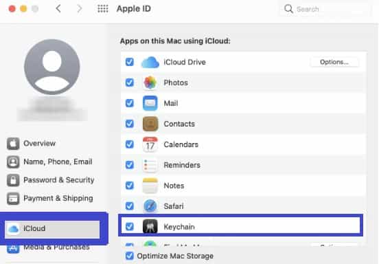
Task: Focus the Search field
Action: point(324,9)
